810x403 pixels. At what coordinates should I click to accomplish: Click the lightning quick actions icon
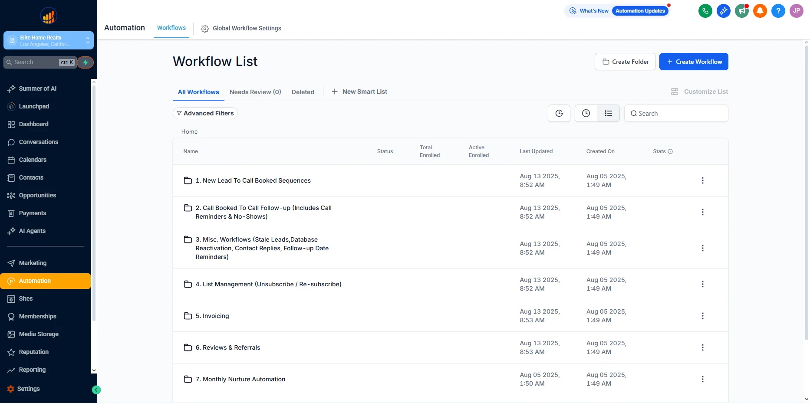(x=86, y=62)
